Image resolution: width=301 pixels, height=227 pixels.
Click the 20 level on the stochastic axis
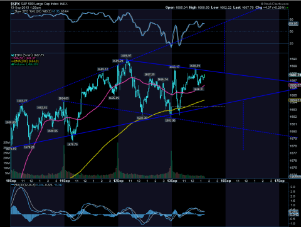[x=292, y=43]
